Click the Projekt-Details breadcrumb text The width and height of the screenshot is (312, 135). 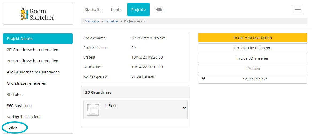[x=135, y=21]
